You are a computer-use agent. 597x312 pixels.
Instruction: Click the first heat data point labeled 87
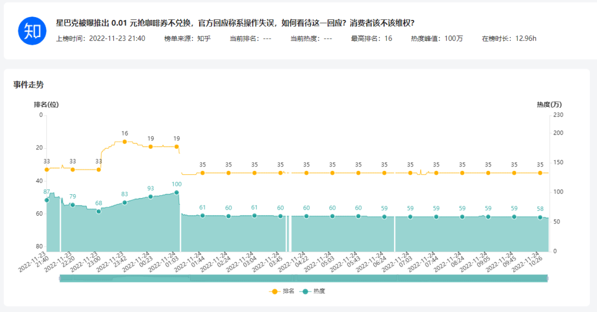pos(47,200)
